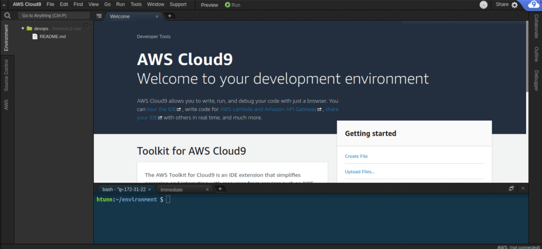The width and height of the screenshot is (542, 249).
Task: Open the View menu
Action: click(x=94, y=4)
